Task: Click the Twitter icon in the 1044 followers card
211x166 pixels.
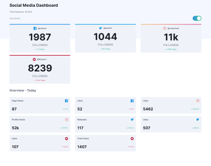Action: point(100,28)
